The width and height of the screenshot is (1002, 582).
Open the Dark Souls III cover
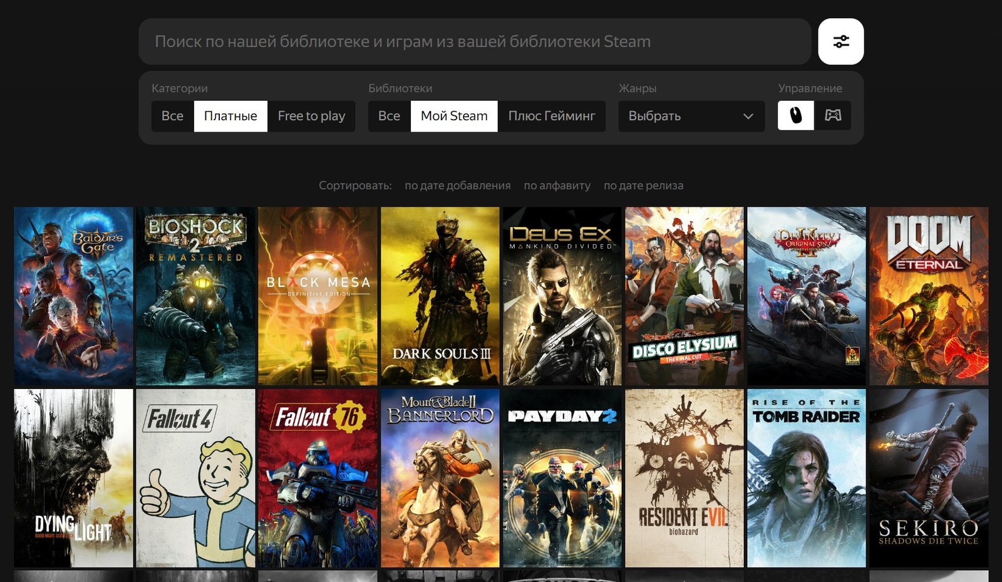(x=440, y=296)
